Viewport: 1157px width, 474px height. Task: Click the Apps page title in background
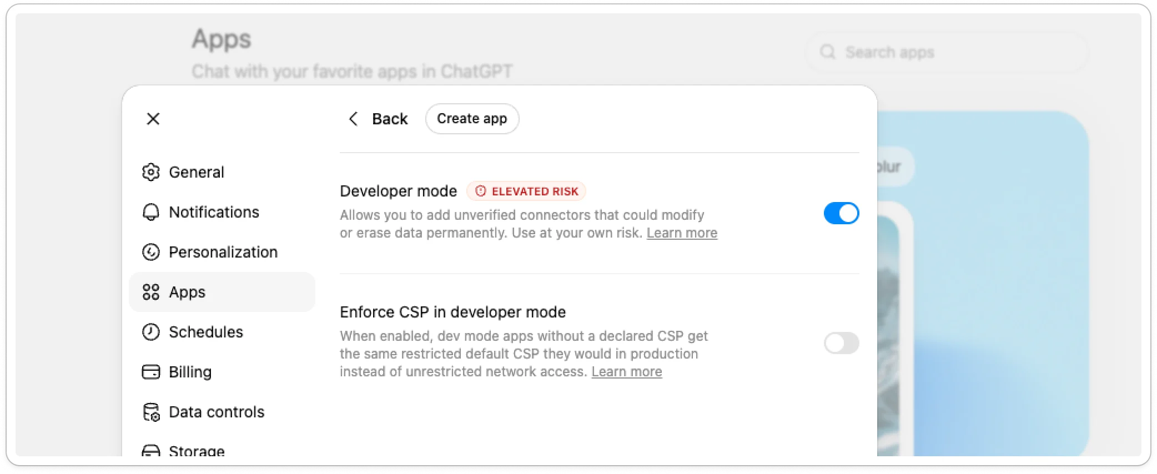tap(222, 40)
